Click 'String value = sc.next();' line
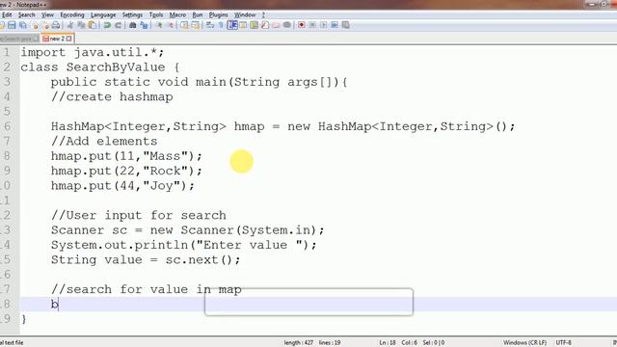 146,259
